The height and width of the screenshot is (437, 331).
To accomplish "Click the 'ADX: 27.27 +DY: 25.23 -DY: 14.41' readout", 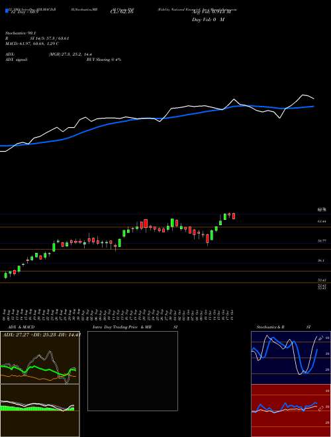I will click(40, 334).
